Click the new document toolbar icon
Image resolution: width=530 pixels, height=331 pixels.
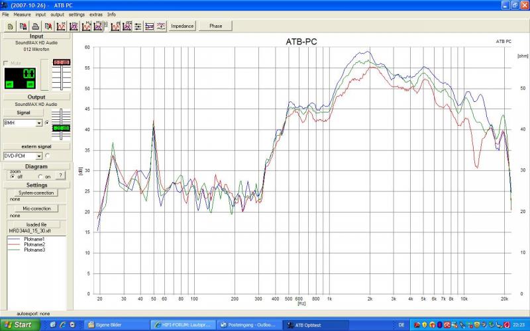tap(10, 26)
